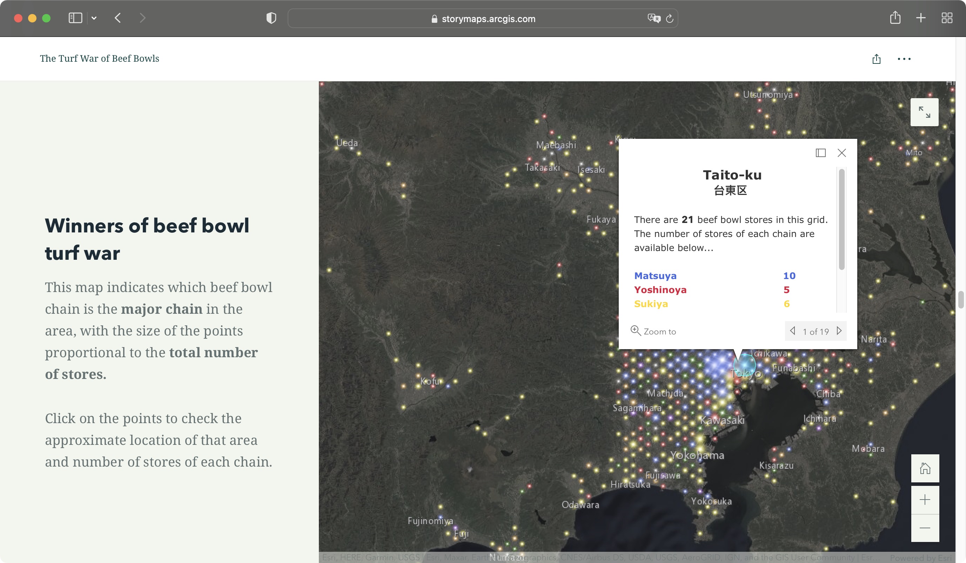Show Safari tab overview
The image size is (966, 563).
pyautogui.click(x=947, y=18)
